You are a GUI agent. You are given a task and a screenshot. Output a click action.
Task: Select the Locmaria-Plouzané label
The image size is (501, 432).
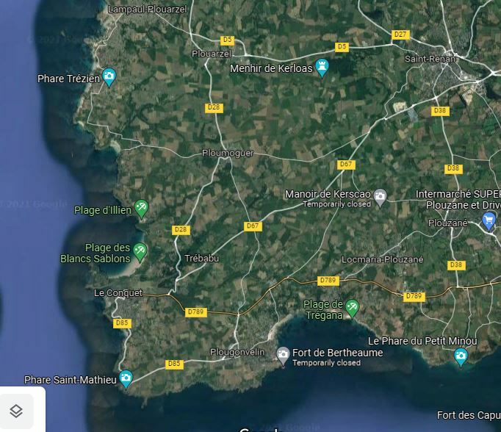click(383, 259)
